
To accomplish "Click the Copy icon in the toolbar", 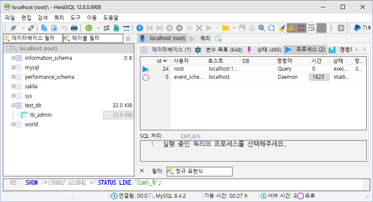I will pyautogui.click(x=44, y=28).
